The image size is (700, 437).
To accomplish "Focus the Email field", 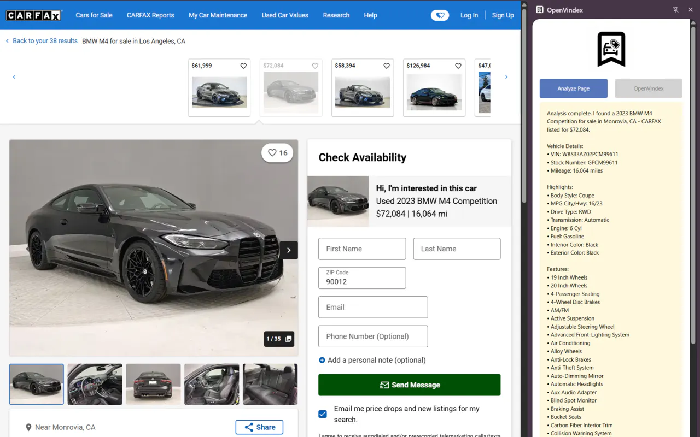I will click(x=373, y=308).
